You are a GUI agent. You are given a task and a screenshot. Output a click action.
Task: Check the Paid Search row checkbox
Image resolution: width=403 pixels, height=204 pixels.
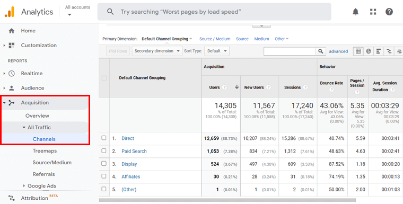[104, 150]
